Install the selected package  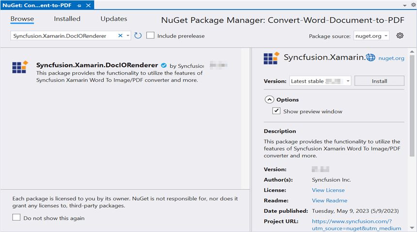tap(379, 81)
